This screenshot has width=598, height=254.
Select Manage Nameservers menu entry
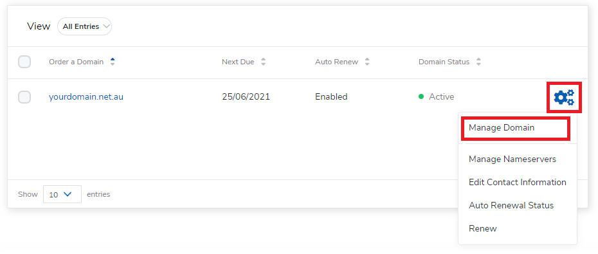tap(512, 159)
